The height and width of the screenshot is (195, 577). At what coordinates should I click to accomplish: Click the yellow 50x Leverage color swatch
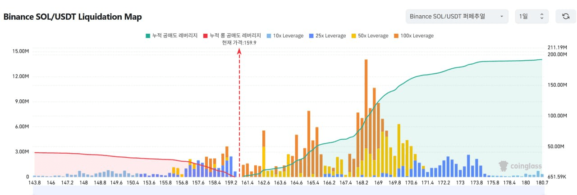point(353,35)
